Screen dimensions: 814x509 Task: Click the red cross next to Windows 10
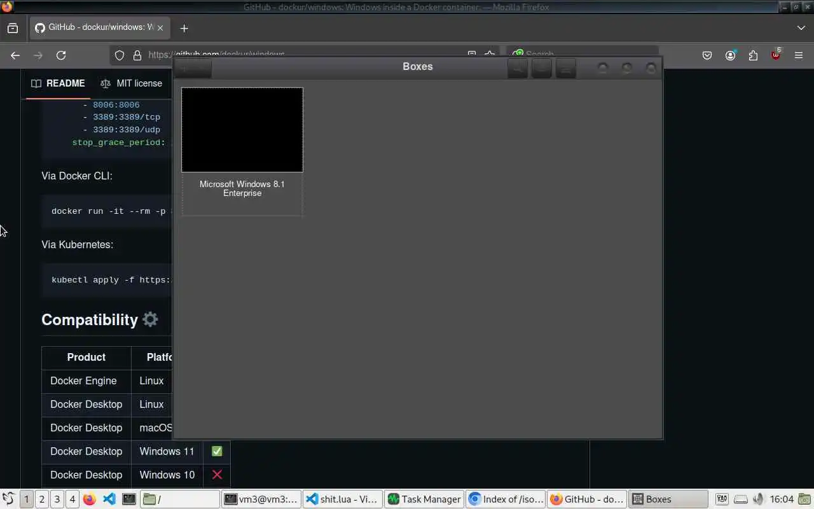point(217,475)
